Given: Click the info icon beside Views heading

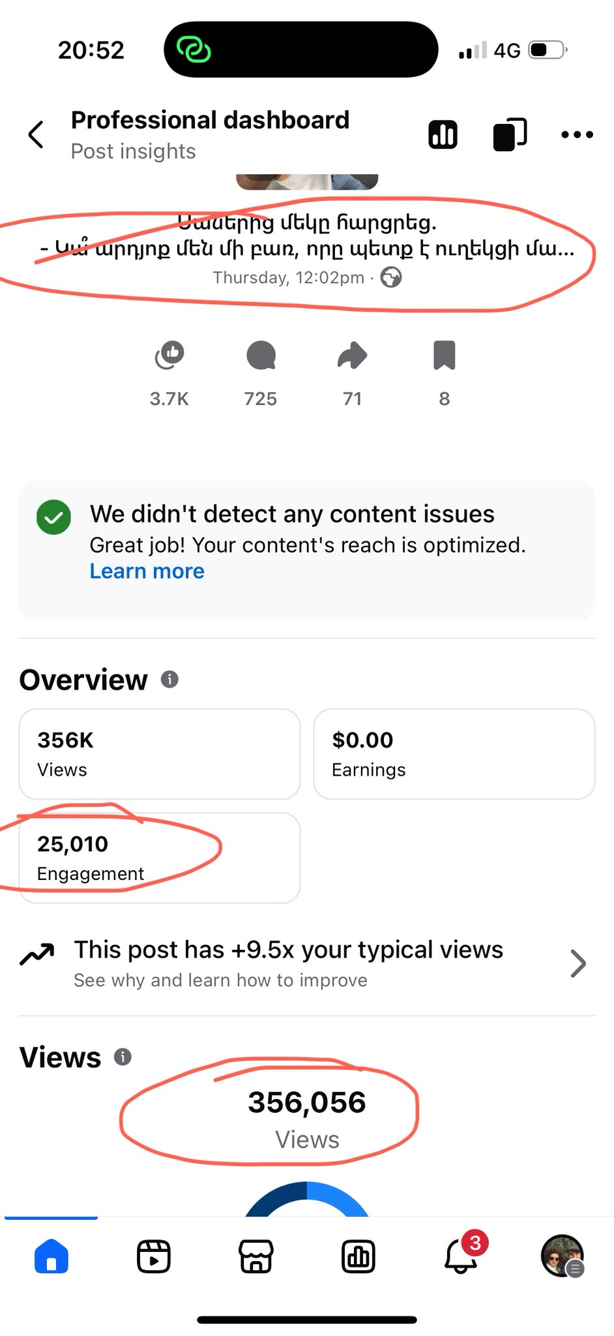Looking at the screenshot, I should coord(123,1057).
